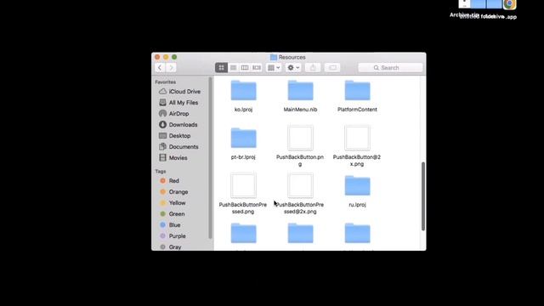Select the pt-br.lproj folder
544x306 pixels.
[x=244, y=139]
